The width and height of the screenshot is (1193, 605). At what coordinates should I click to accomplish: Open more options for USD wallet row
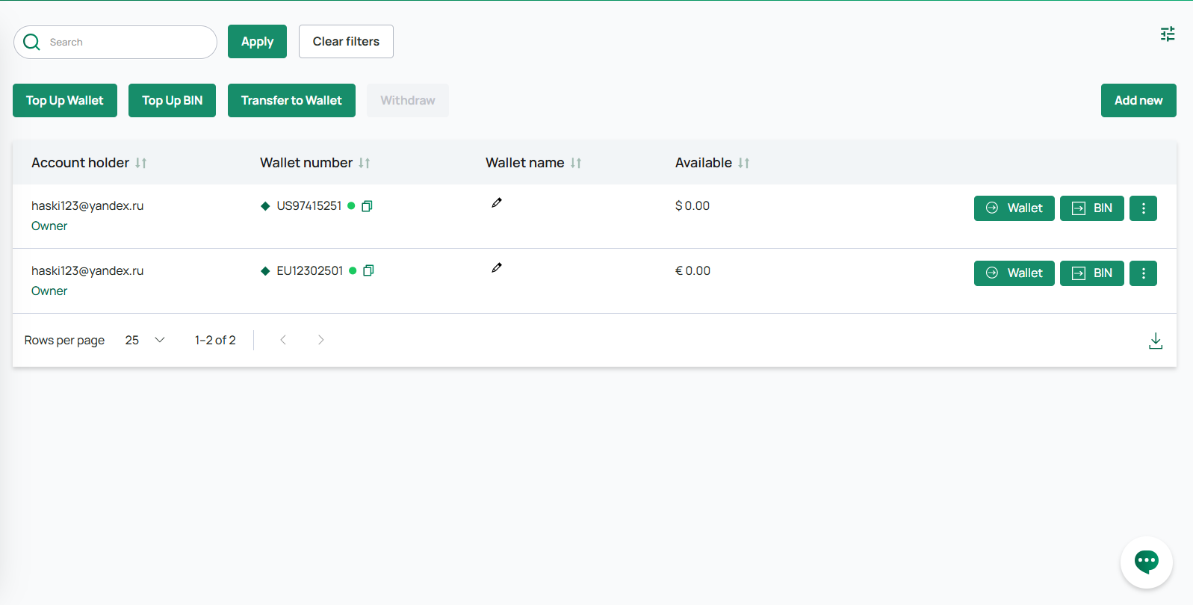[1143, 208]
